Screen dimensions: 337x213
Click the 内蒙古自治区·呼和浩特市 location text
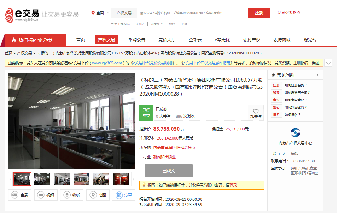tap(174, 148)
